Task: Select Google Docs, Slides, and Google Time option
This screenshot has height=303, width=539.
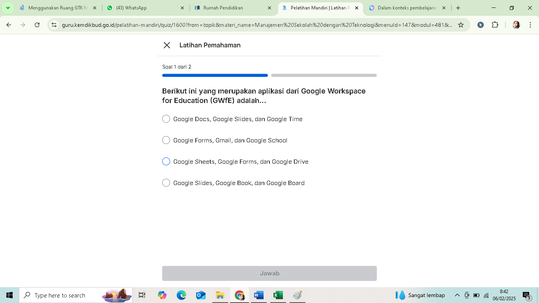Action: [166, 119]
